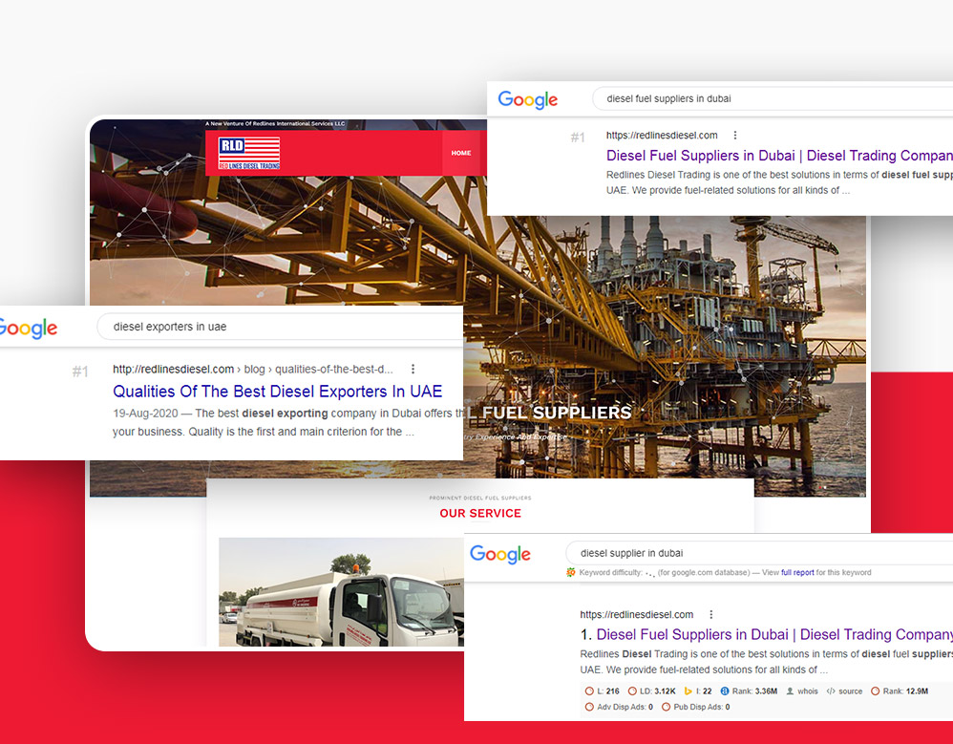This screenshot has width=953, height=744.
Task: Click the source code icon in SEO bar
Action: pos(831,691)
